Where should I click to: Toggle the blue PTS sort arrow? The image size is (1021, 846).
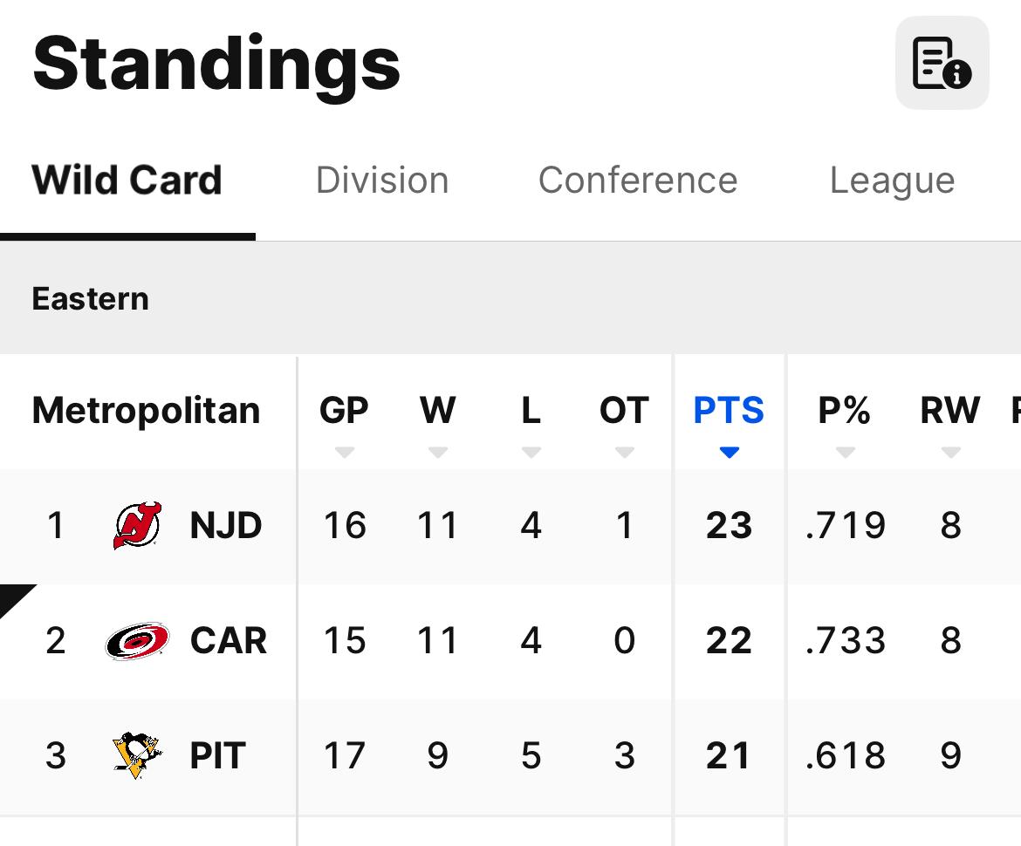(730, 452)
